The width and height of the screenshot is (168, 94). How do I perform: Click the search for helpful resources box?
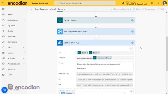85,3
